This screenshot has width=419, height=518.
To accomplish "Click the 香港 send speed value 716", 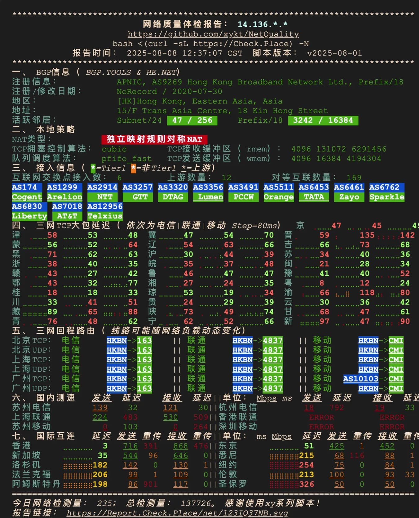I will 130,446.
